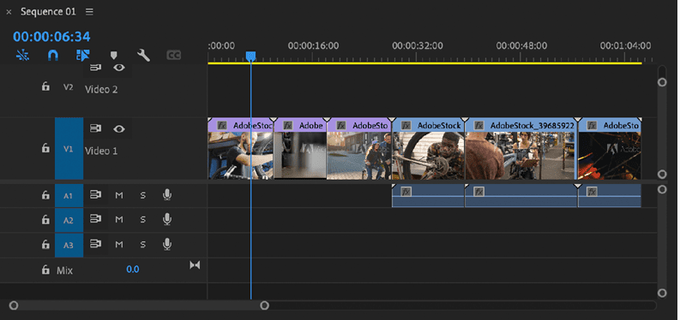
Task: Click the Video 1 track name
Action: [x=101, y=151]
